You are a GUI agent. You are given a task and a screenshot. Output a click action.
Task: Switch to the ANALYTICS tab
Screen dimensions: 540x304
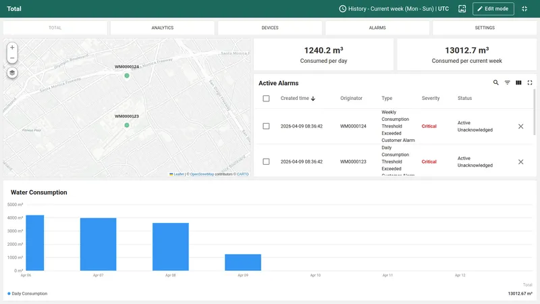click(x=163, y=28)
